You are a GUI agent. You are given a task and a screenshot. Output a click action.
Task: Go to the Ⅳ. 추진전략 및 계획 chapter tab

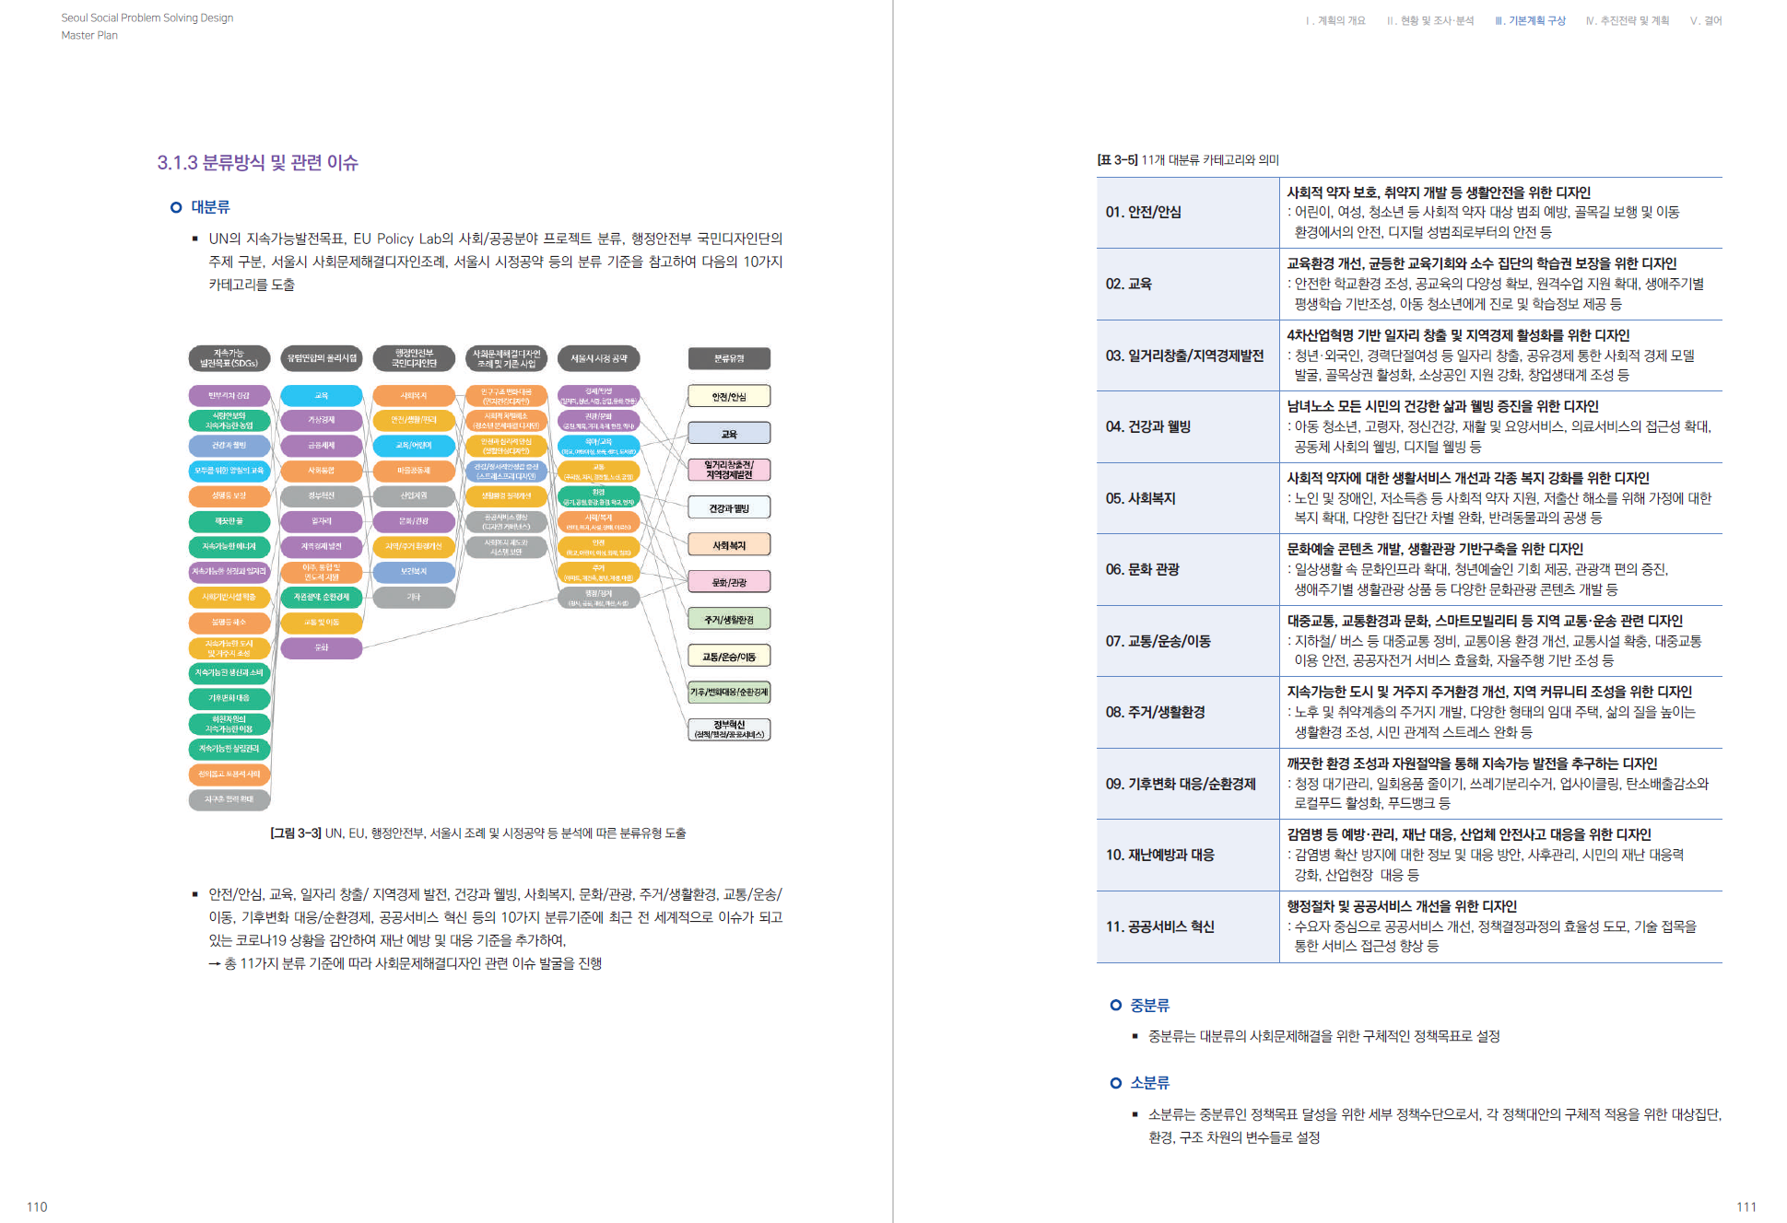1627,20
